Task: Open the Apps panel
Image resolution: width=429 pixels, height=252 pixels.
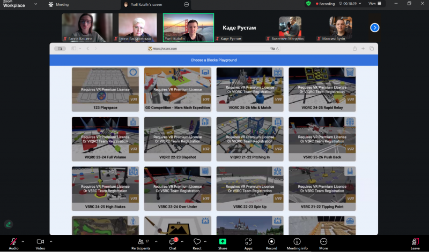Action: 248,243
